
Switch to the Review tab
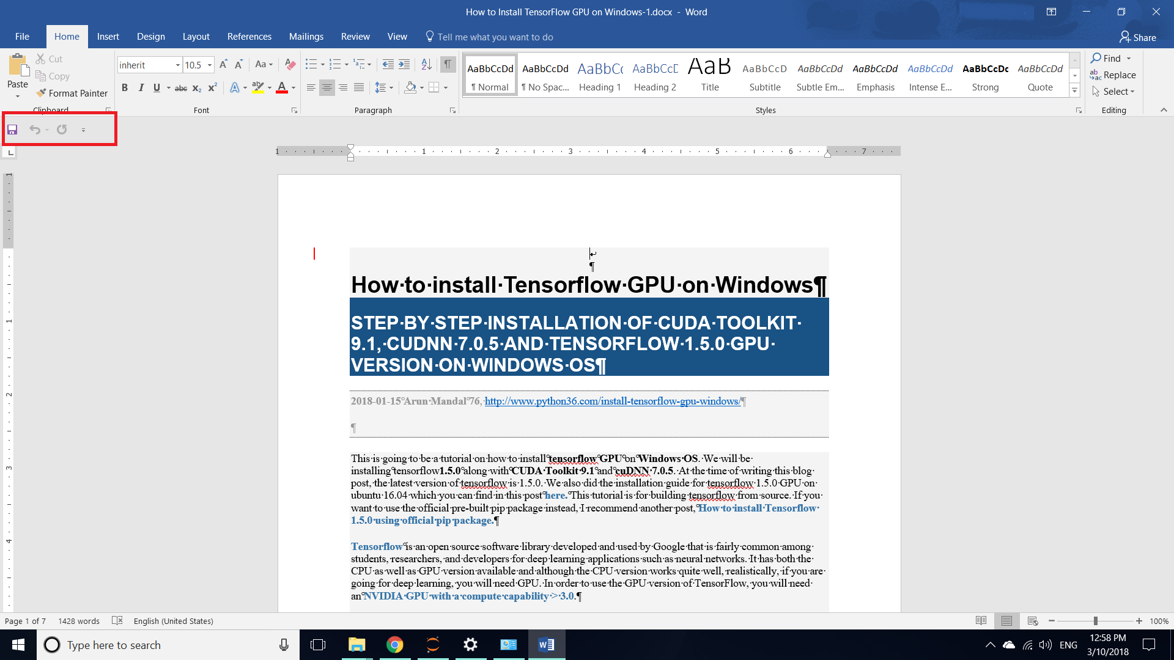click(355, 37)
